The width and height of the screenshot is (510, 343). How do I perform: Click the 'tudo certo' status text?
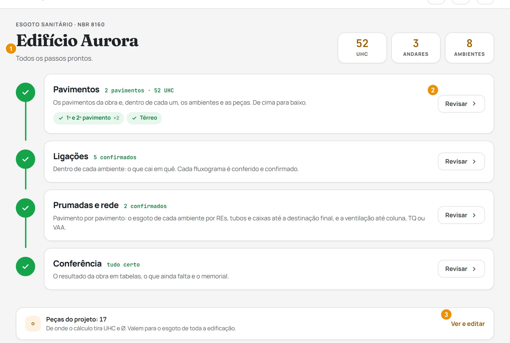point(123,264)
